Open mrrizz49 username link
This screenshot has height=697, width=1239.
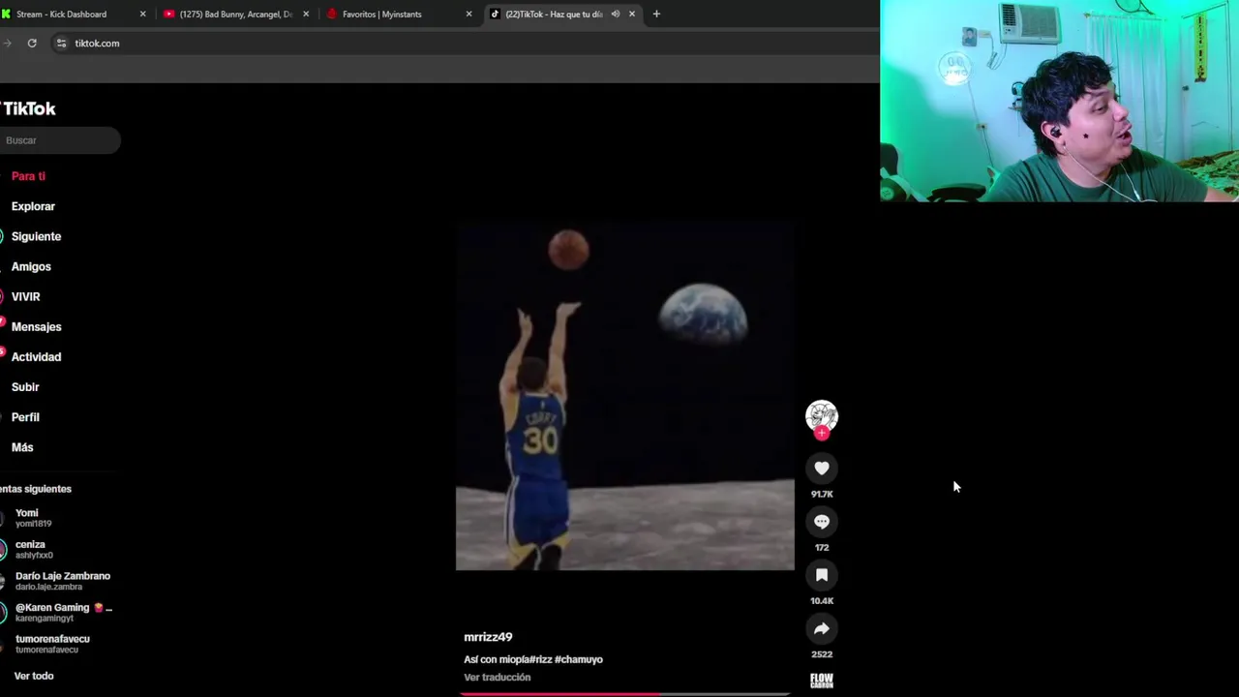(x=488, y=637)
